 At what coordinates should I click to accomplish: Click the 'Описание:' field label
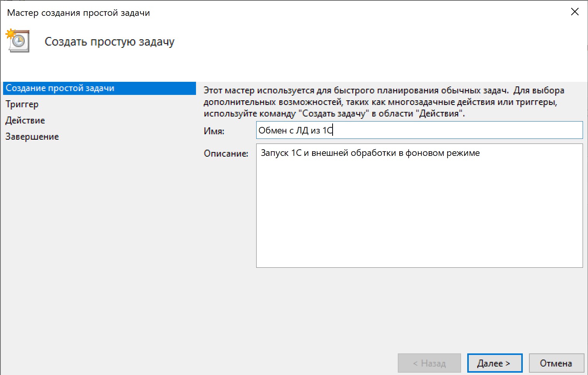226,154
